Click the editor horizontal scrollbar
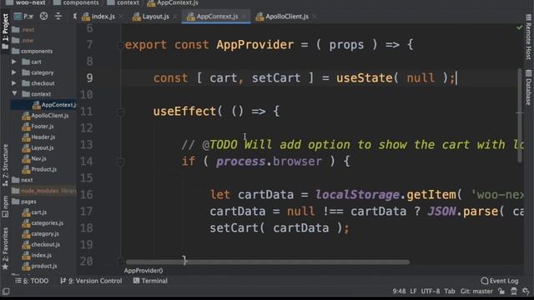This screenshot has width=534, height=300. point(268,262)
